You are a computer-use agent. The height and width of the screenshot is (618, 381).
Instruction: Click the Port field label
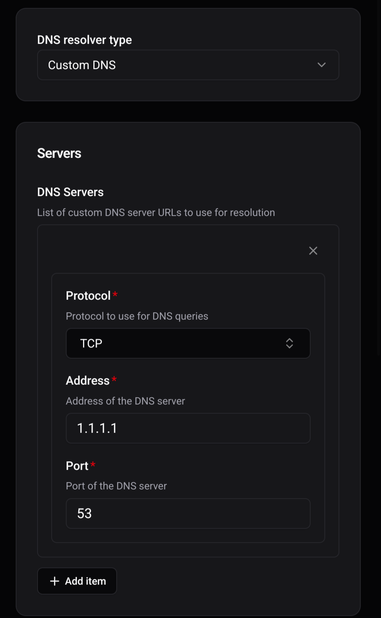(77, 466)
